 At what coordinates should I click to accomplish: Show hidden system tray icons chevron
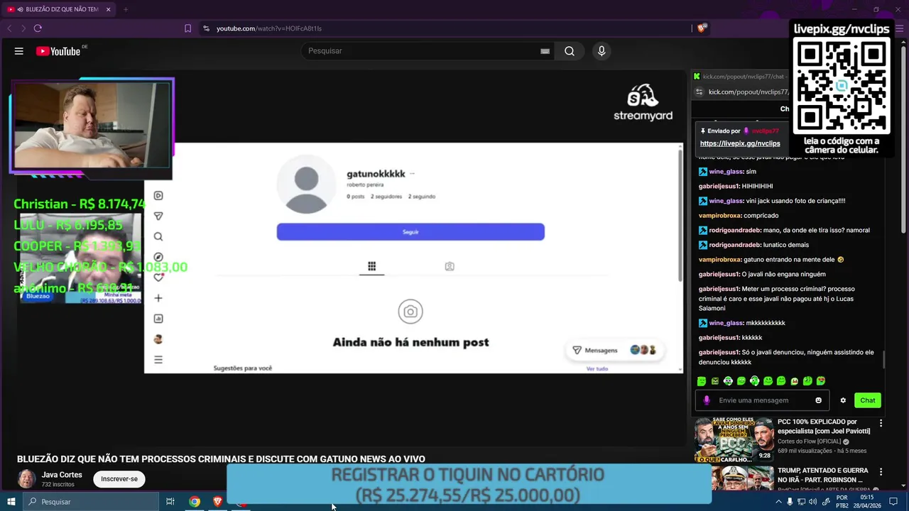pos(779,502)
